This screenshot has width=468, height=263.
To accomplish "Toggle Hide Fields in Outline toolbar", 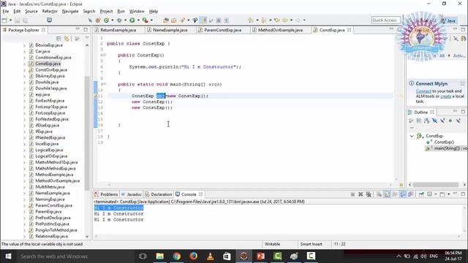I will coord(434,121).
